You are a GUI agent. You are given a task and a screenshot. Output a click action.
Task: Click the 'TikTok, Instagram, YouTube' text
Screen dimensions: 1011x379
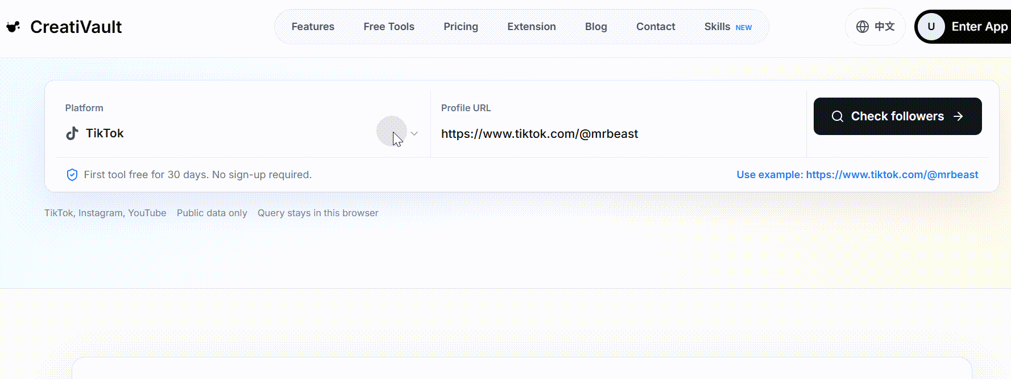coord(105,213)
